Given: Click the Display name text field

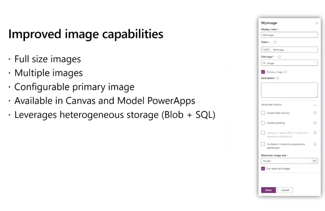Looking at the screenshot, I should [x=289, y=35].
